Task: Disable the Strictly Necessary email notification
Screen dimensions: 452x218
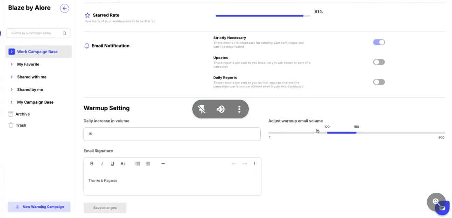Action: (x=379, y=42)
